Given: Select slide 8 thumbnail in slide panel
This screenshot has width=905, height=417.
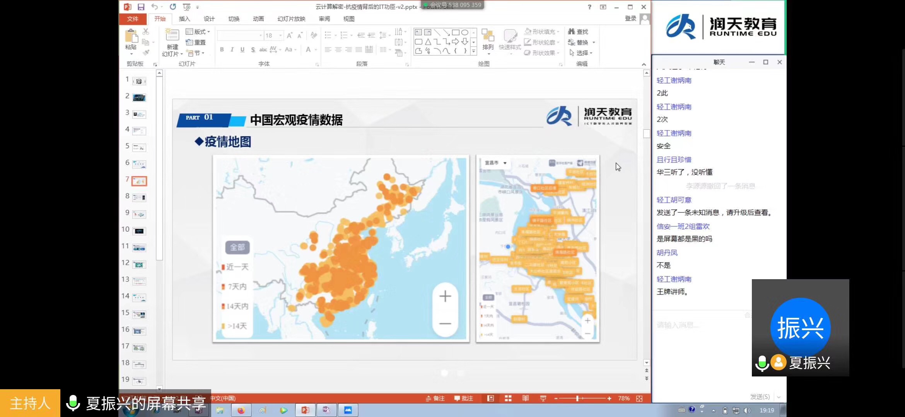Looking at the screenshot, I should click(x=139, y=198).
